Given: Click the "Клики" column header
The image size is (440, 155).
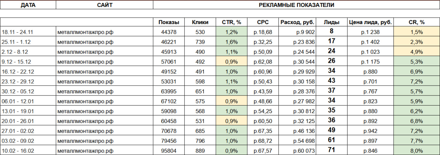Looking at the screenshot, I should coord(201,22).
